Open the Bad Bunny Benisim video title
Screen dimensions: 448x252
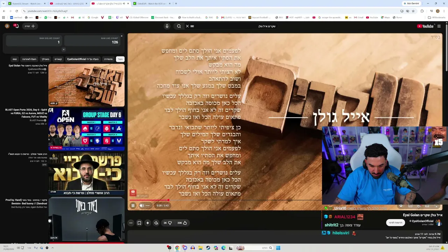26,202
